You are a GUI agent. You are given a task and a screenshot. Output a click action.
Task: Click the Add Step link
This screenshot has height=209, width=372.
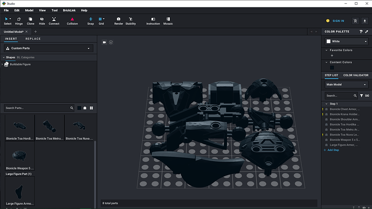point(332,150)
